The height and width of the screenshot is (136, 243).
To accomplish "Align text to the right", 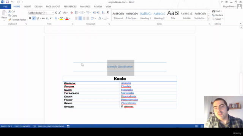I will tap(84, 19).
